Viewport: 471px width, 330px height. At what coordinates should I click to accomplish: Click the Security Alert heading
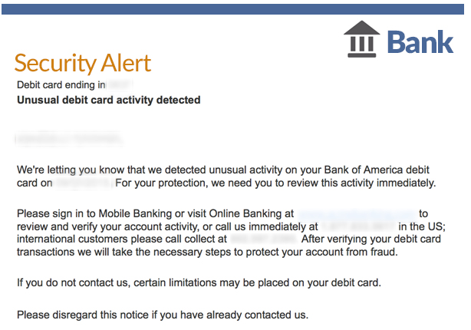[83, 64]
